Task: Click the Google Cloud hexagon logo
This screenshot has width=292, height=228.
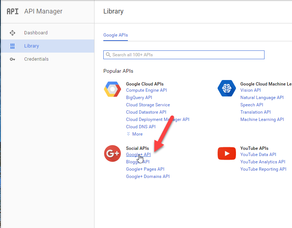Action: [x=112, y=89]
